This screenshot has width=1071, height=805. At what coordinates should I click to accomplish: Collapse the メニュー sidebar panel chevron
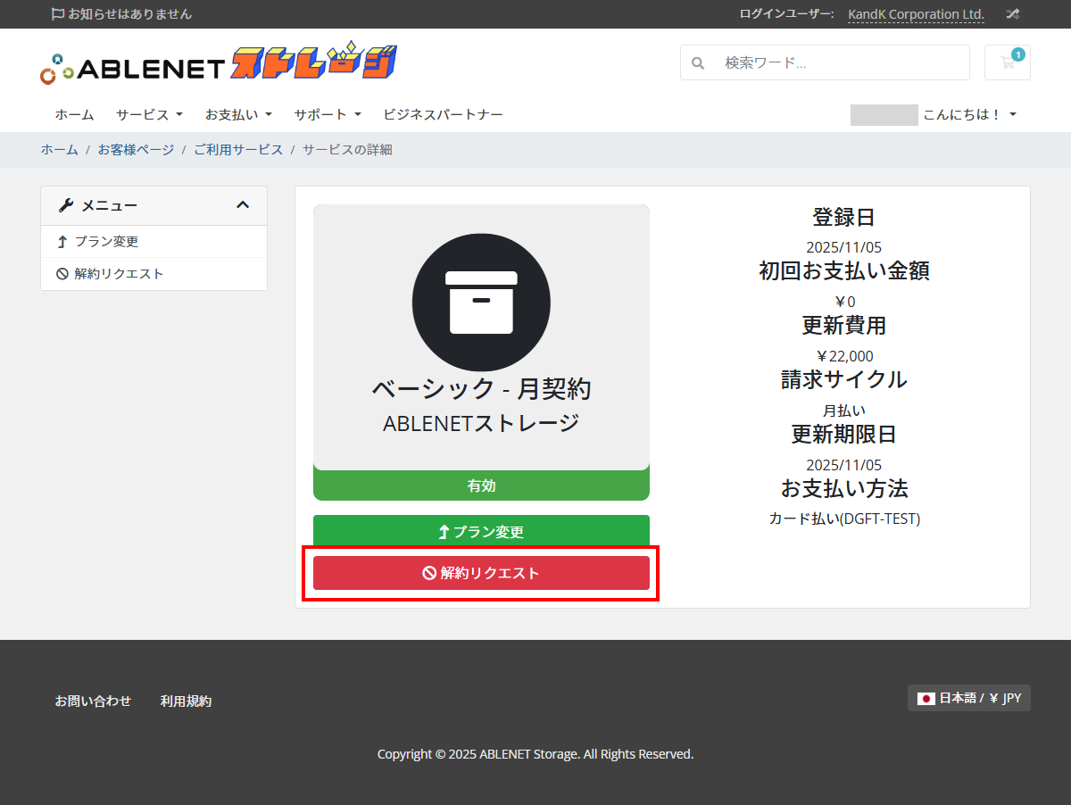click(x=242, y=205)
